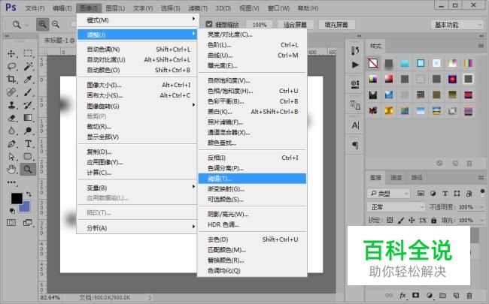Select the History Brush tool
Screen dimensions: 489x304
click(28, 105)
